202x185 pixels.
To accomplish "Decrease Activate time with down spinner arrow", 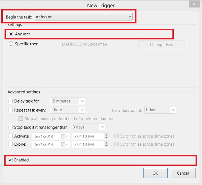I will 106,138.
